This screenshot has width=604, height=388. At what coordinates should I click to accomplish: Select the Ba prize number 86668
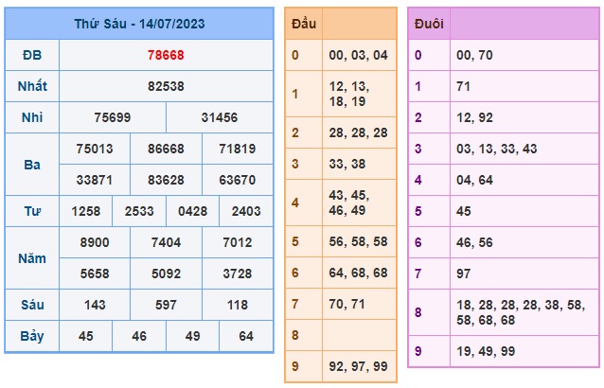(166, 149)
